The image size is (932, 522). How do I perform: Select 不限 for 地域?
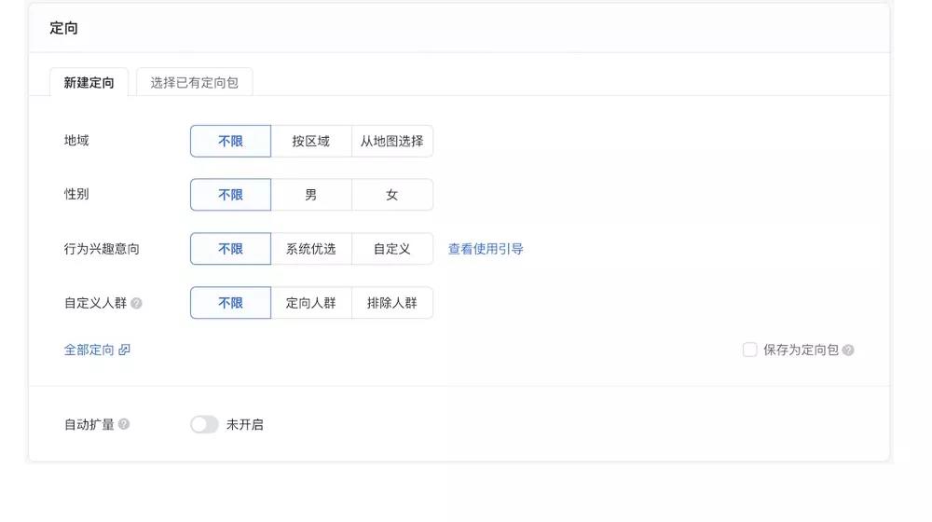tap(230, 141)
